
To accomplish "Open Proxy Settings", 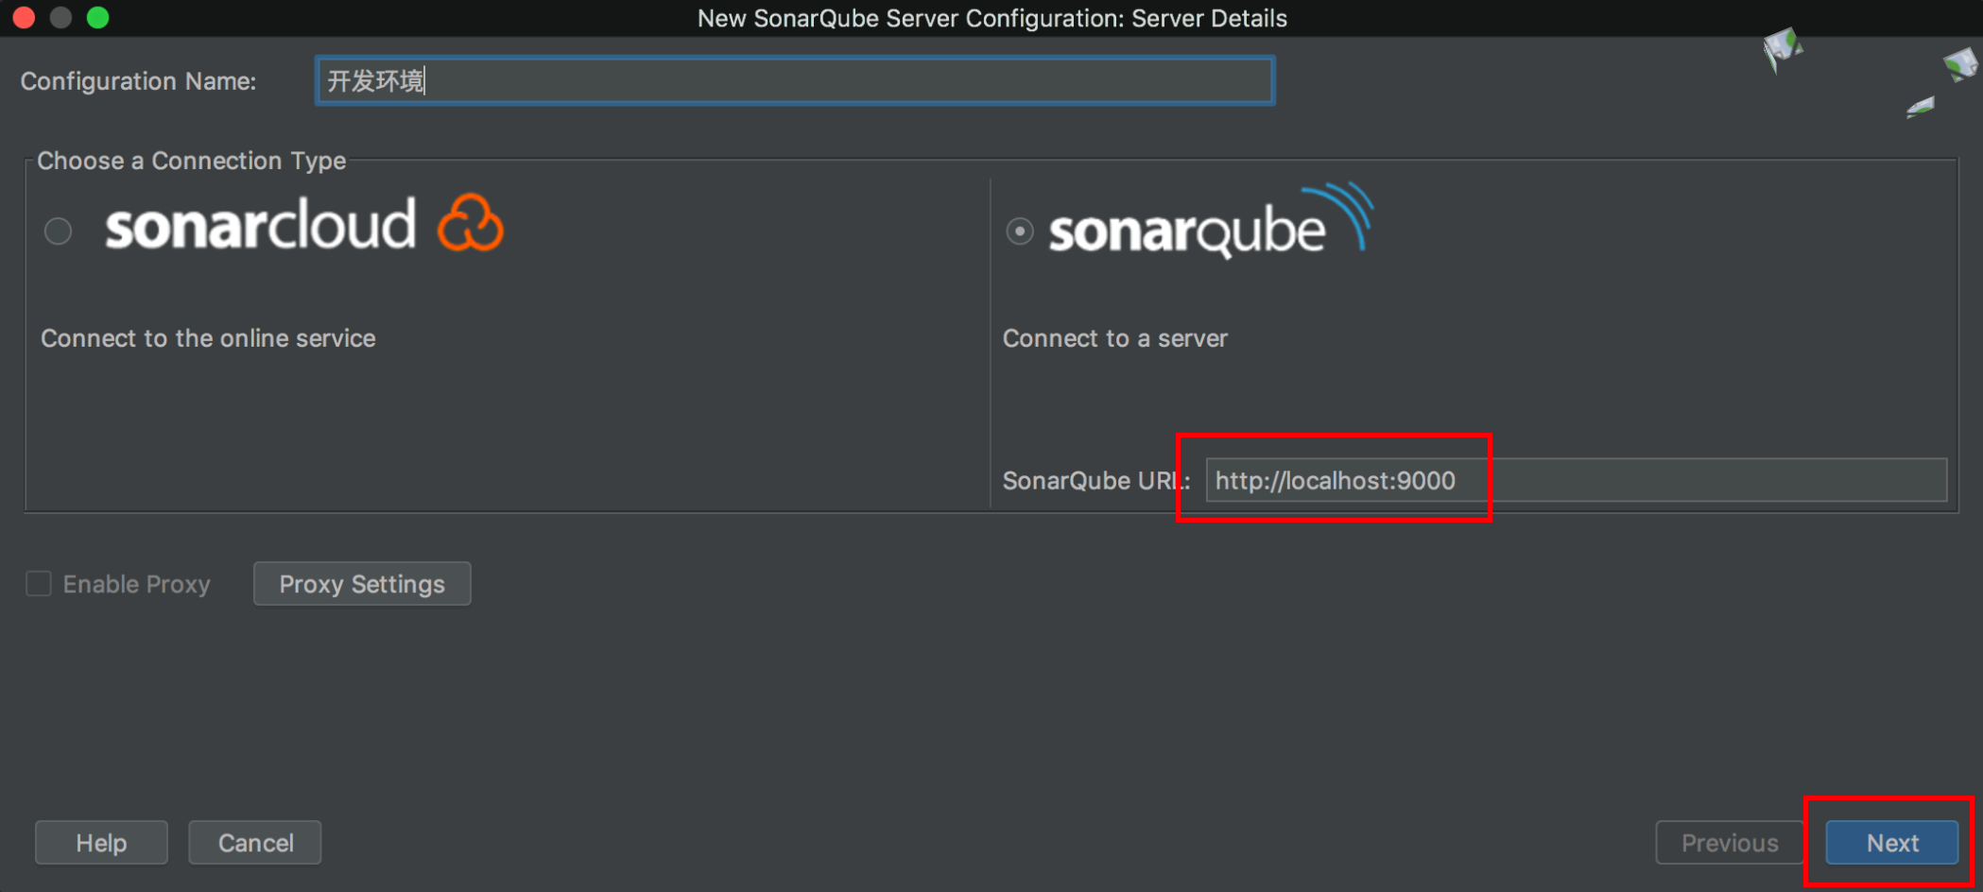I will 361,583.
